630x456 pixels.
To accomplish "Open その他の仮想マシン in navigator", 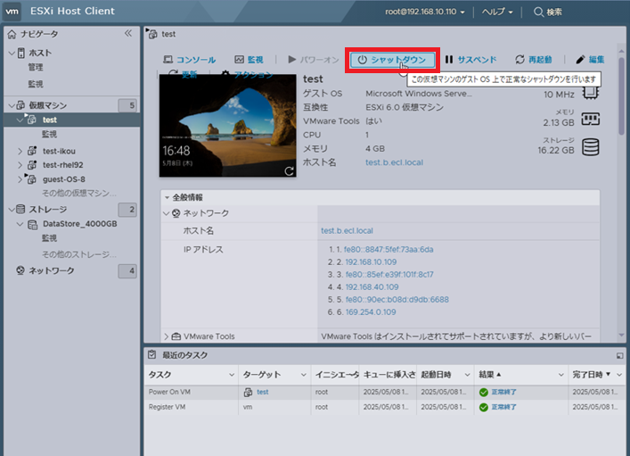I will (x=79, y=193).
